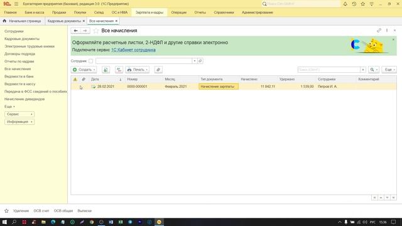
Task: Click the search magnifier in title bar
Action: [x=264, y=4]
